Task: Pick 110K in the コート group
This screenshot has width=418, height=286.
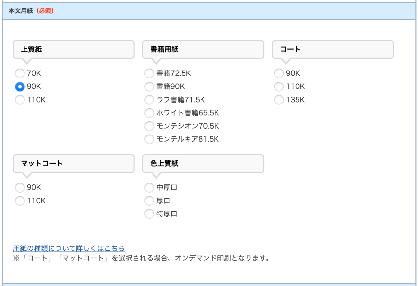Action: pos(279,87)
